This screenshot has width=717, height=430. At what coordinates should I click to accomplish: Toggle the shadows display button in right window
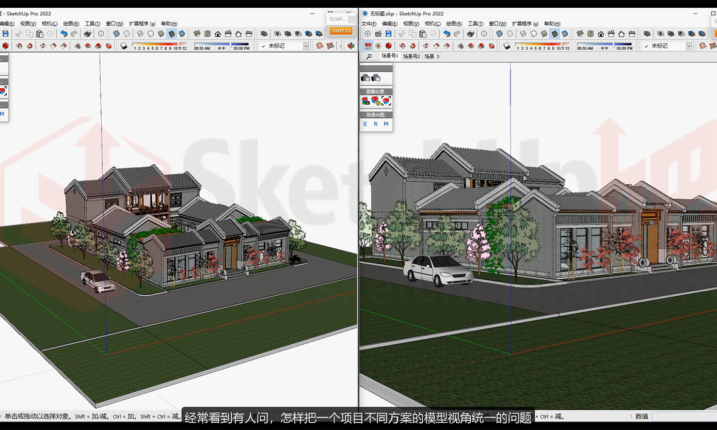pyautogui.click(x=507, y=46)
